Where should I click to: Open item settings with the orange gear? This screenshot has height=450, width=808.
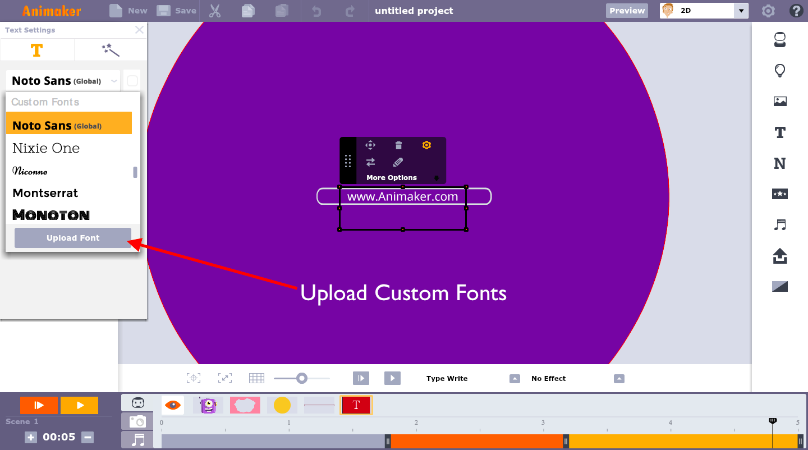426,145
